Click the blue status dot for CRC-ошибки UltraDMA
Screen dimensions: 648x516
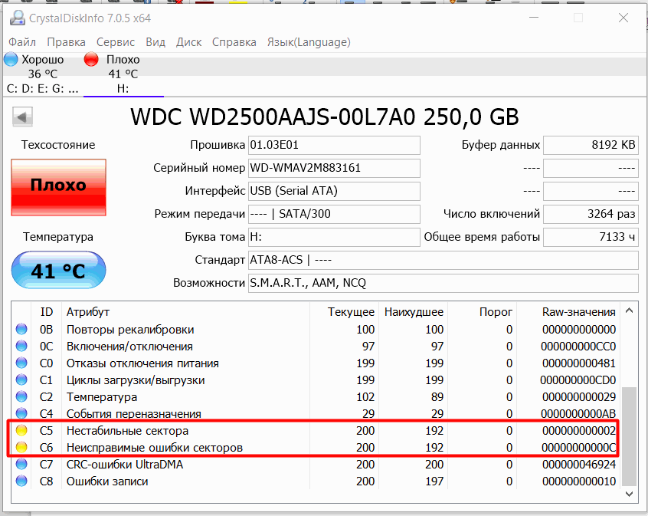point(21,465)
